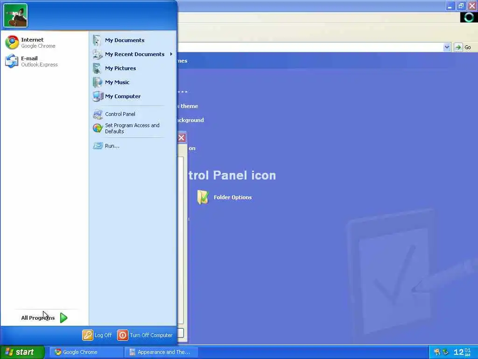
Task: Open the Folder Options link
Action: (x=232, y=198)
